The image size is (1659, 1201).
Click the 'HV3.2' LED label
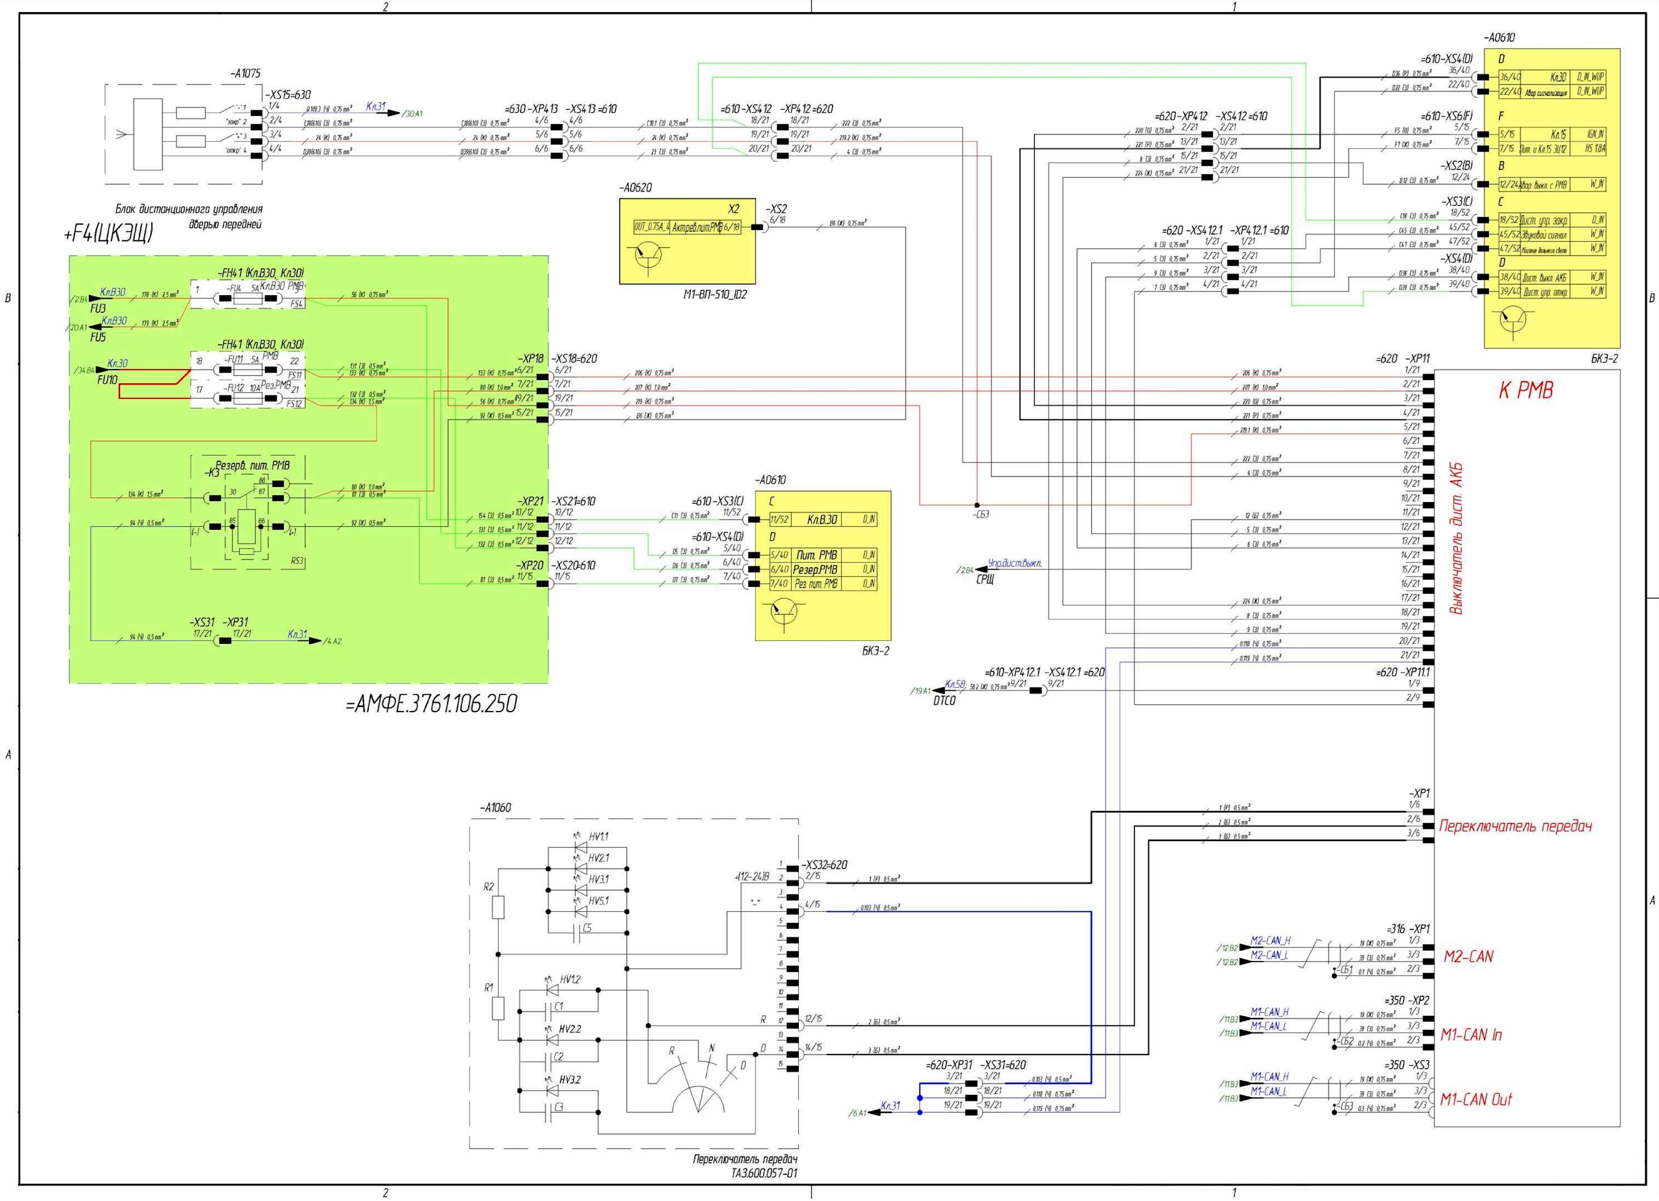[570, 1079]
